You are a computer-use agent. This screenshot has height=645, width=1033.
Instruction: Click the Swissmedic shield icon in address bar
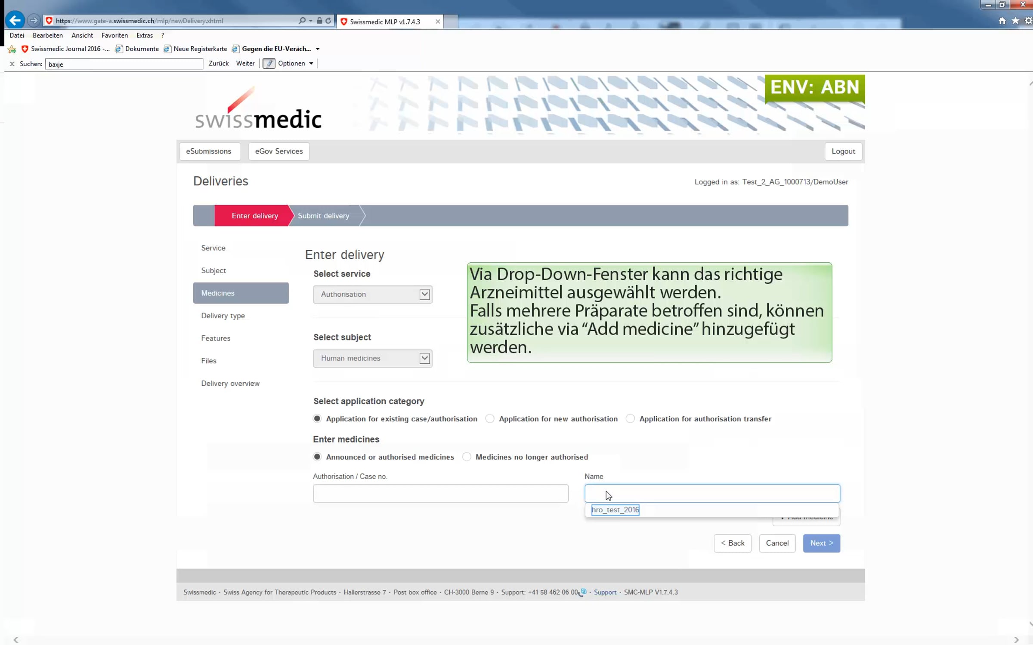(x=49, y=21)
